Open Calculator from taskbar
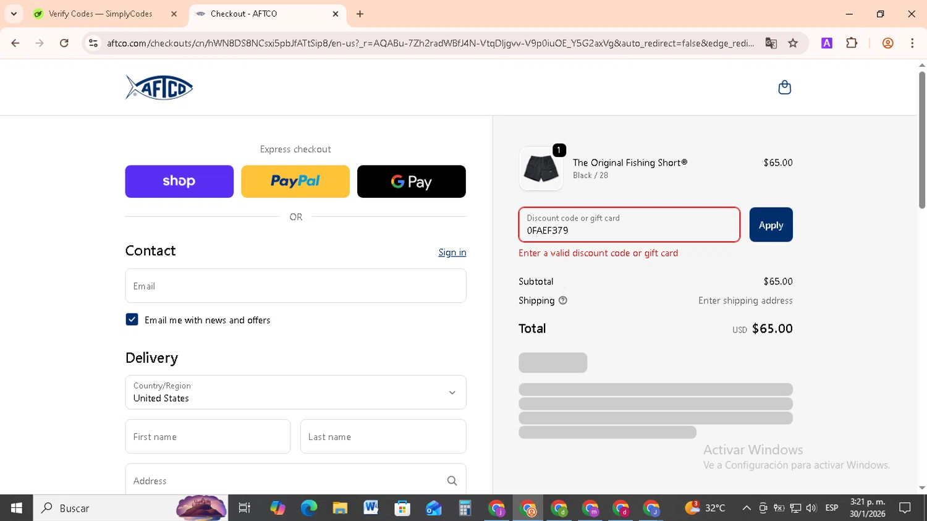This screenshot has width=927, height=521. click(465, 508)
